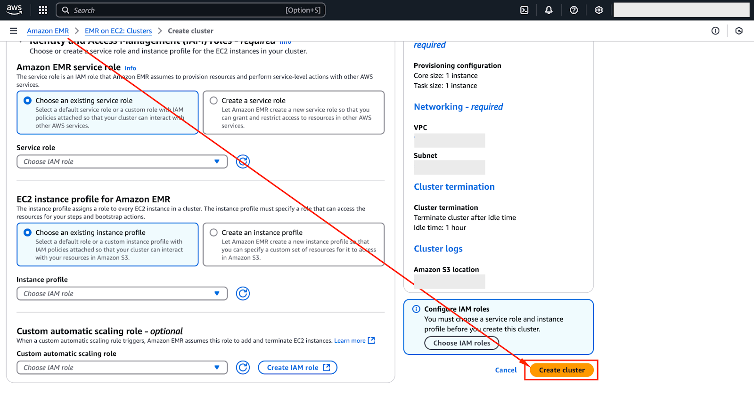Click 'Terminate cluster after idle time' text
Viewport: 754px width, 394px height.
coord(465,217)
